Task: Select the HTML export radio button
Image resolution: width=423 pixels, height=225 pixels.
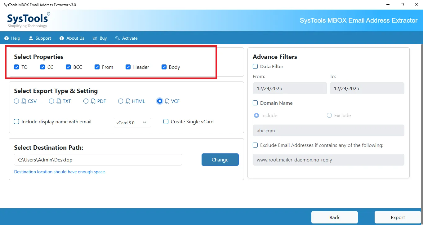Action: [121, 101]
